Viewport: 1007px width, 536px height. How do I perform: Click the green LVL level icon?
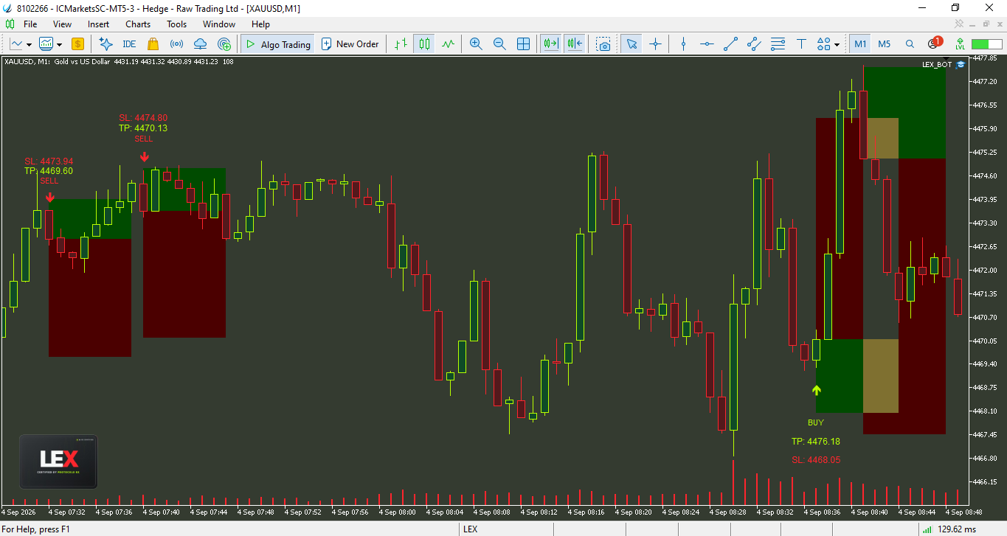(960, 44)
